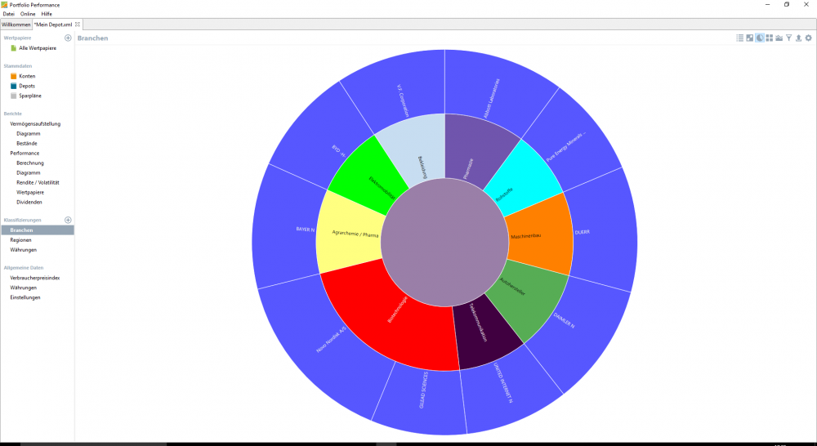
Task: Open Sparpläne in sidebar
Action: 30,96
